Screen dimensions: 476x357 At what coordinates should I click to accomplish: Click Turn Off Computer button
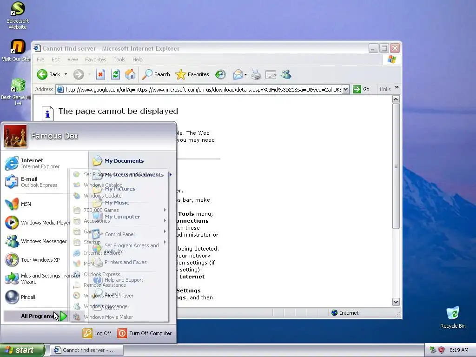pyautogui.click(x=145, y=333)
